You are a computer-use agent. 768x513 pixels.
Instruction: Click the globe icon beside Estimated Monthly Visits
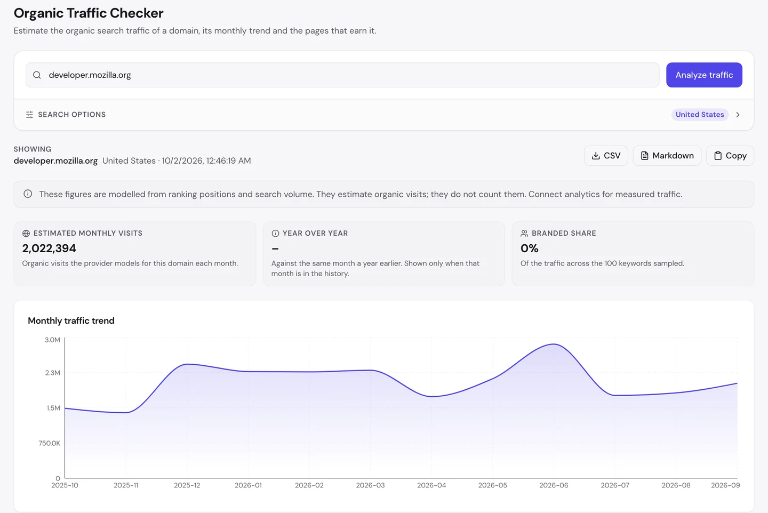pos(26,234)
